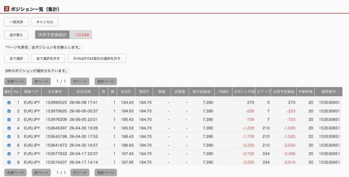Image resolution: width=349 pixels, height=177 pixels.
Task: Click execution rate 186.93
Action: click(127, 145)
